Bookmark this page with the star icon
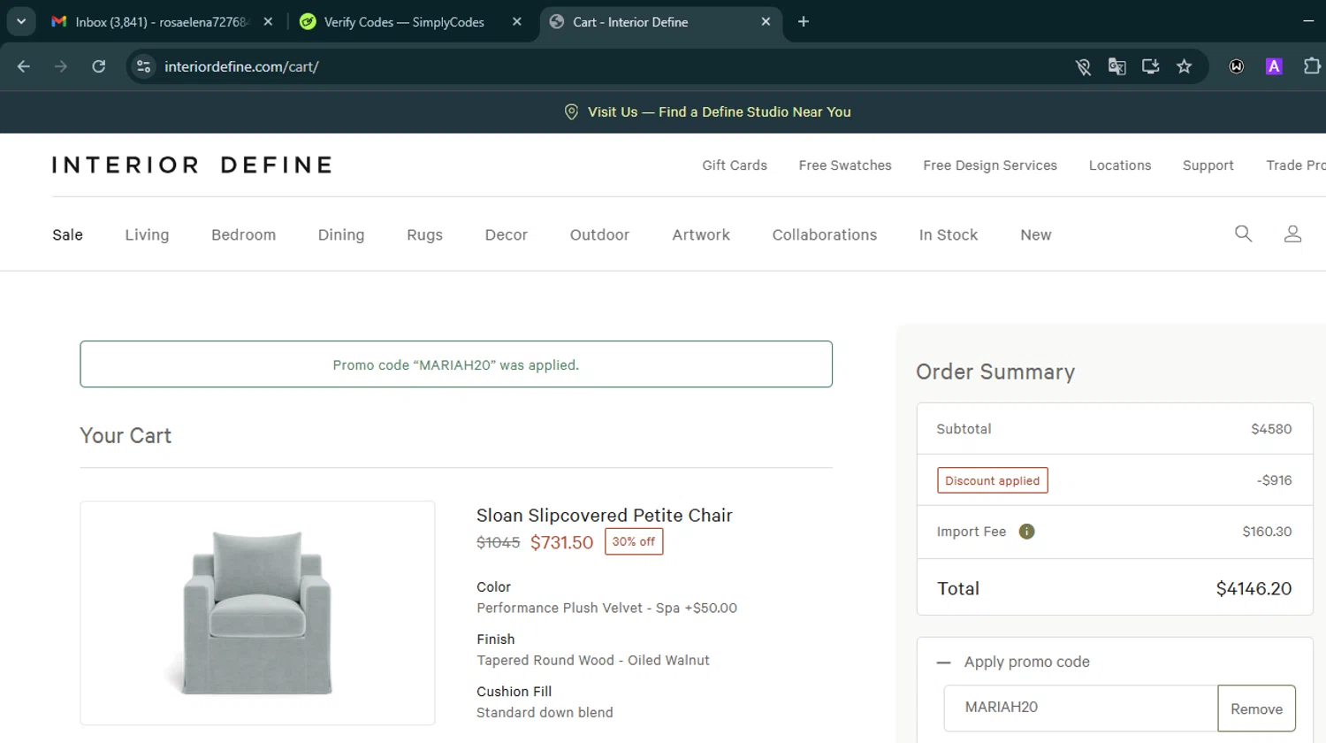Image resolution: width=1326 pixels, height=743 pixels. click(x=1185, y=66)
